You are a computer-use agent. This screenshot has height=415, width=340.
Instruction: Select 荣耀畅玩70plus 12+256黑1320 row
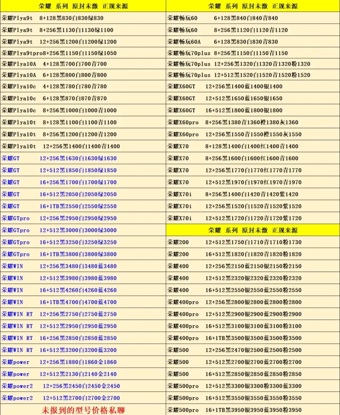tap(253, 64)
